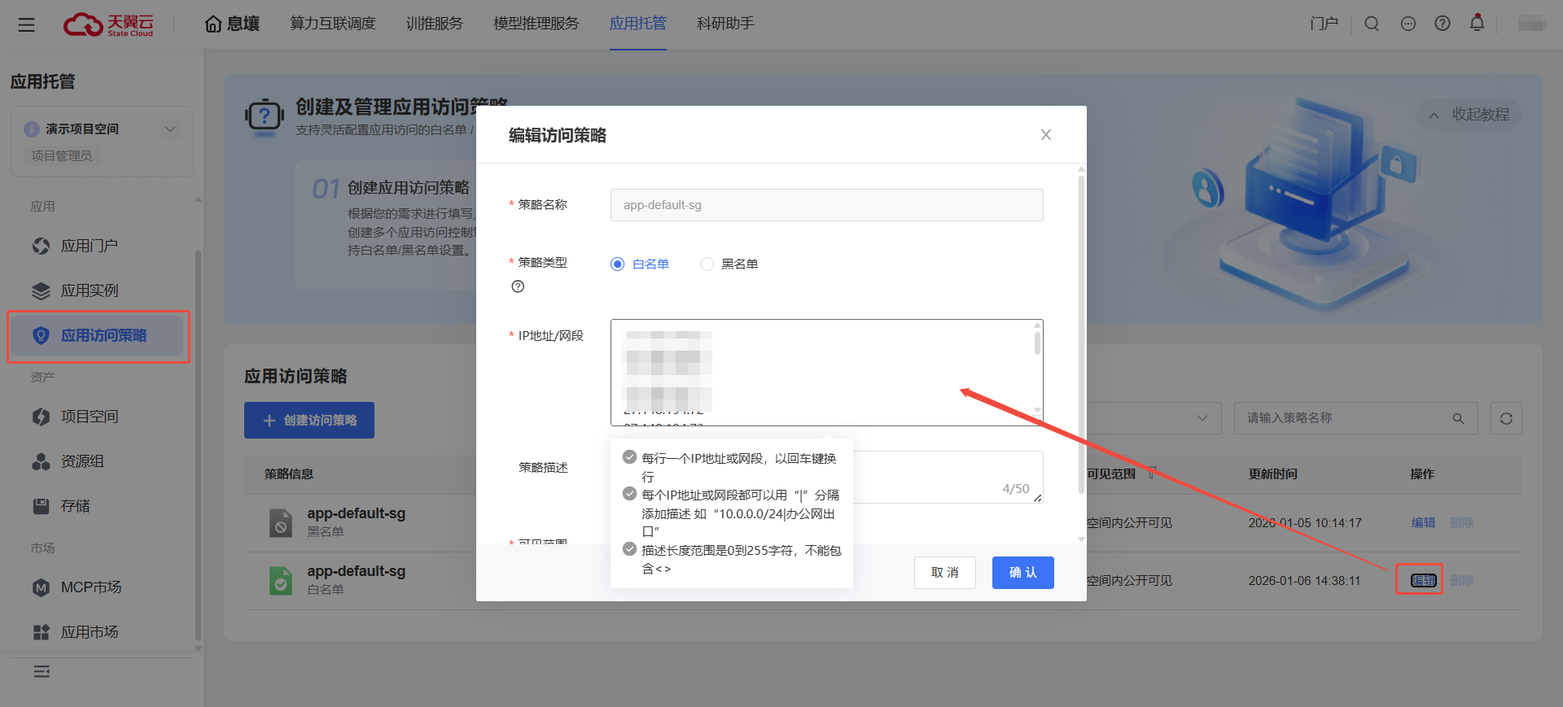This screenshot has height=707, width=1563.
Task: Click the 确认 button in the dialog
Action: tap(1022, 573)
